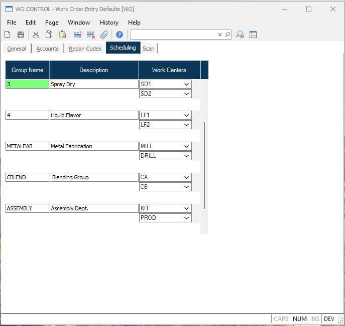Image resolution: width=345 pixels, height=326 pixels.
Task: Open the MILL work center dropdown
Action: point(186,146)
